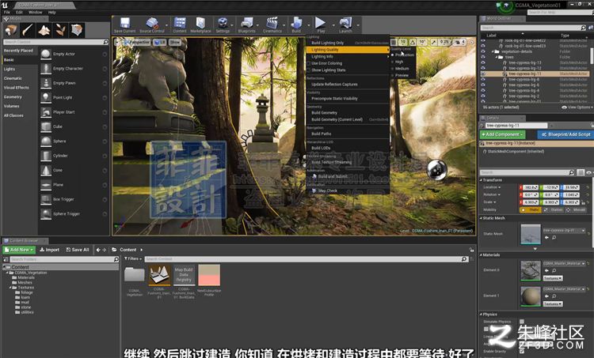Select the Visual Effects category
The height and width of the screenshot is (358, 594).
17,88
